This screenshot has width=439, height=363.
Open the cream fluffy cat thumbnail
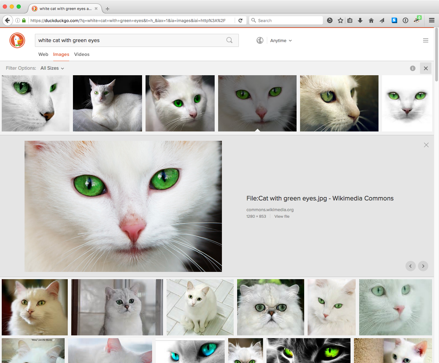(35, 307)
